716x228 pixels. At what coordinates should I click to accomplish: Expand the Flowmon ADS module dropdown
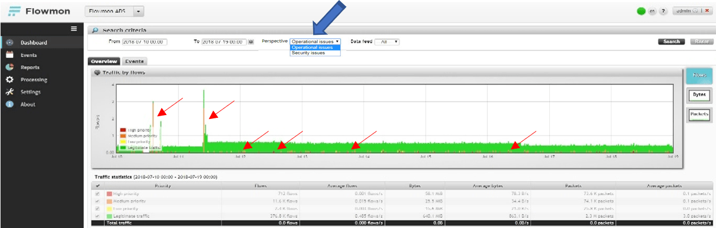click(x=139, y=11)
